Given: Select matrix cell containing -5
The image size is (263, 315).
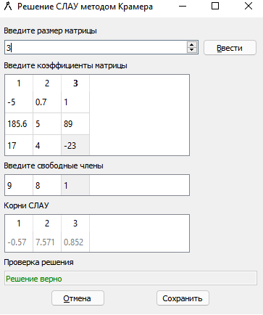Looking at the screenshot, I should pyautogui.click(x=19, y=102).
